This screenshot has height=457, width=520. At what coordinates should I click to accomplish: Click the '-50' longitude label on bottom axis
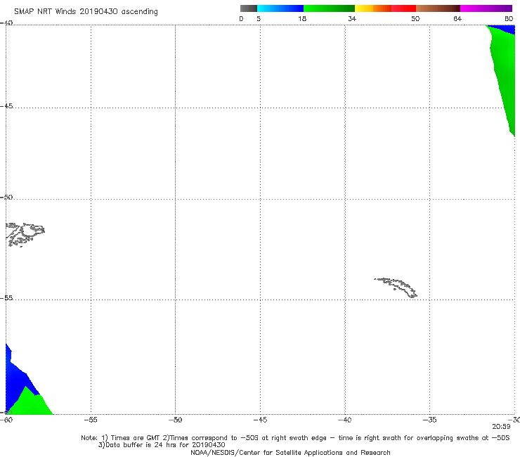pos(175,420)
